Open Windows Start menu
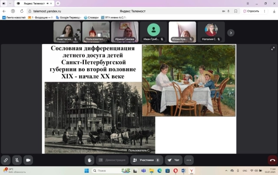The image size is (278, 175). tap(86, 171)
